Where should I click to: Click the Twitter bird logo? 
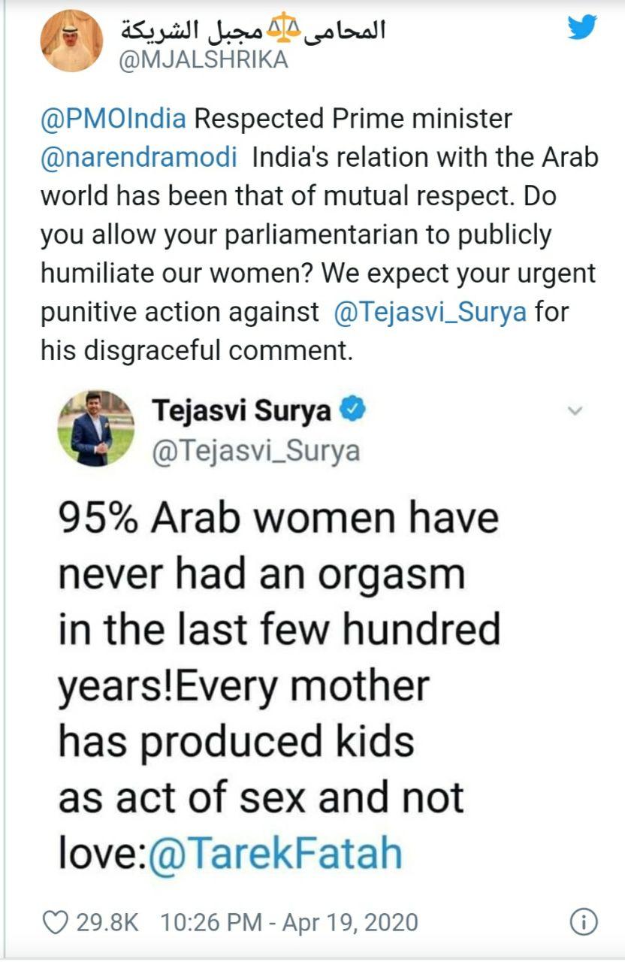(582, 28)
